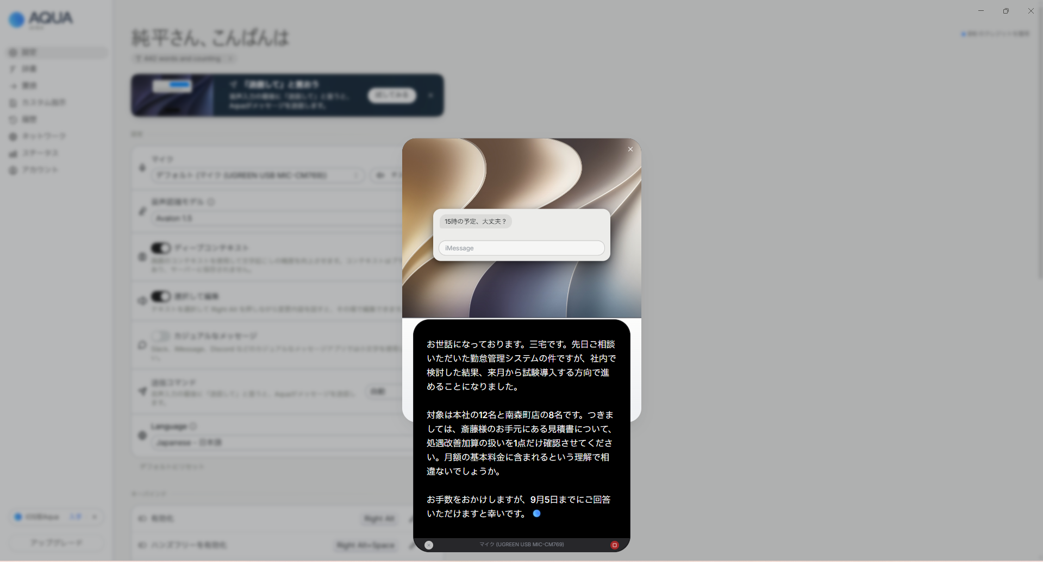Open the Avalon 1.5 model dropdown
Screen dimensions: 1043x562
coord(277,218)
